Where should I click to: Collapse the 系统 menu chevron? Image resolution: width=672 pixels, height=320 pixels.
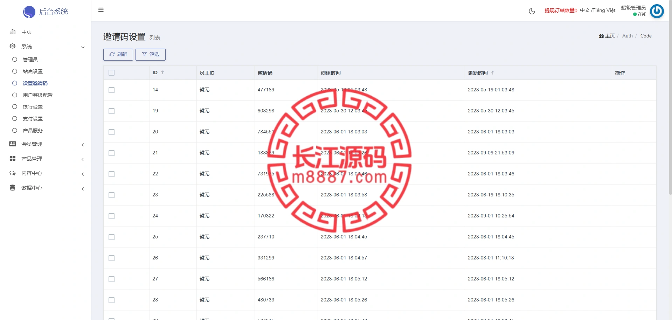(x=83, y=47)
